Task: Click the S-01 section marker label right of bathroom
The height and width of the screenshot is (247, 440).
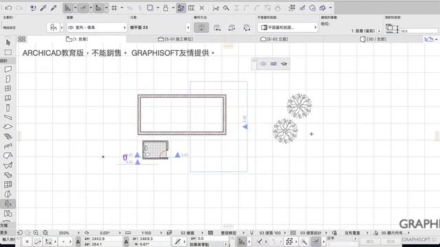Action: pyautogui.click(x=184, y=155)
